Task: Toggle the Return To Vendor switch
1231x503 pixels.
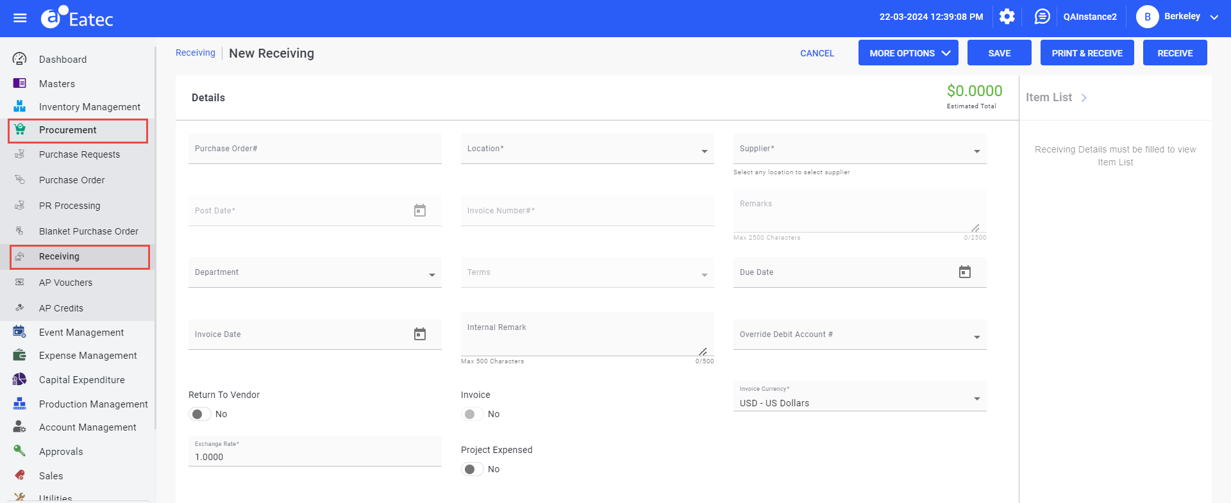Action: 199,415
